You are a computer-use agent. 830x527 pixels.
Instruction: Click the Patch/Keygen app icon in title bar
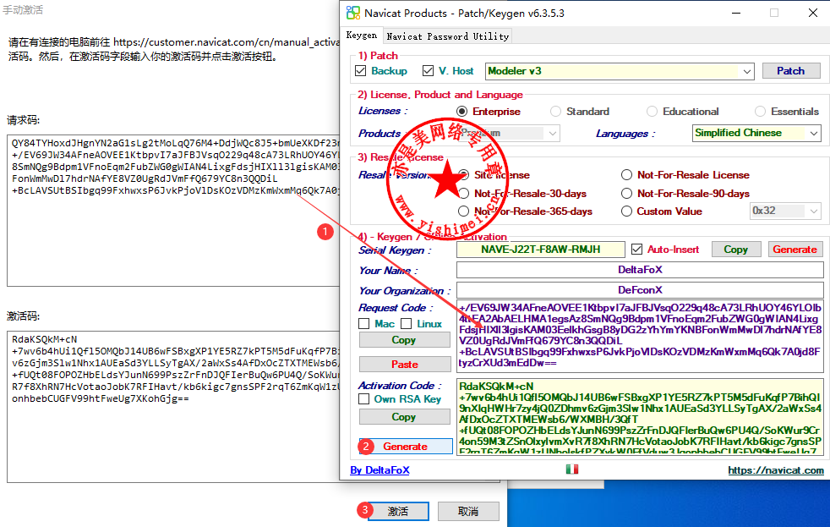pos(352,13)
